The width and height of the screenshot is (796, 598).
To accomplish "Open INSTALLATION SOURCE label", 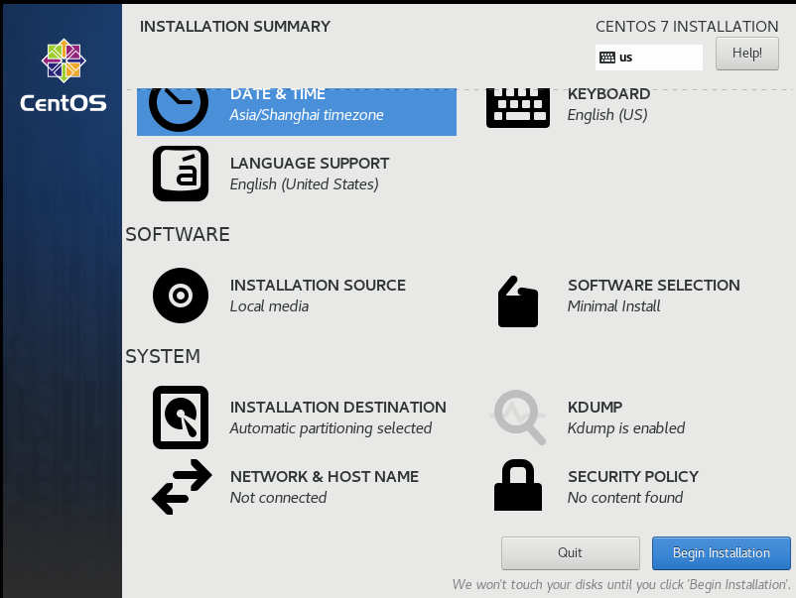I will (318, 285).
